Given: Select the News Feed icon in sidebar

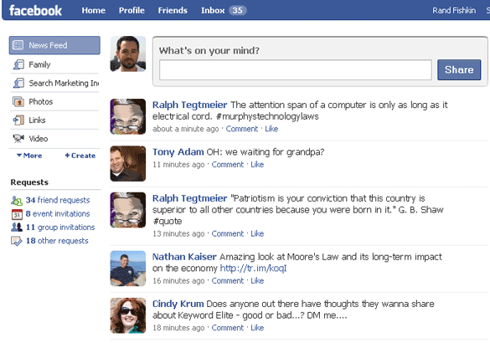Looking at the screenshot, I should click(x=18, y=45).
